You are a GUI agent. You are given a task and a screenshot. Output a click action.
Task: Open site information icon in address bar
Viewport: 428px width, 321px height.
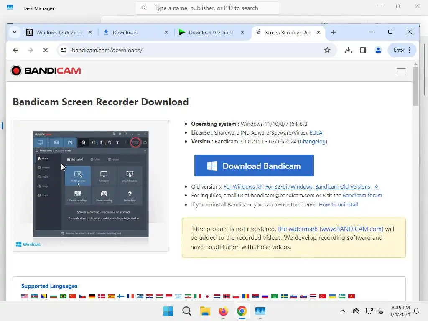pyautogui.click(x=64, y=50)
